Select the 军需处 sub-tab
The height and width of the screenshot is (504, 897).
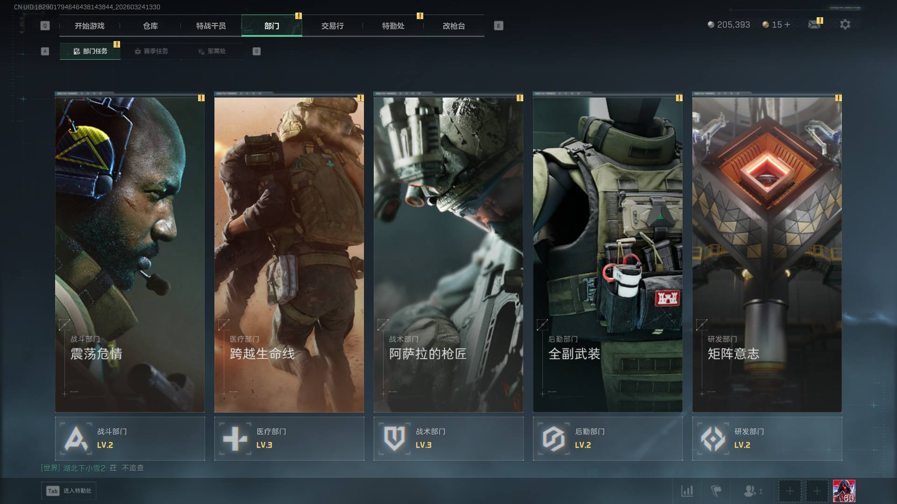(212, 51)
